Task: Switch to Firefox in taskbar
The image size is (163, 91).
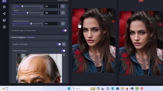Action: pos(127,88)
